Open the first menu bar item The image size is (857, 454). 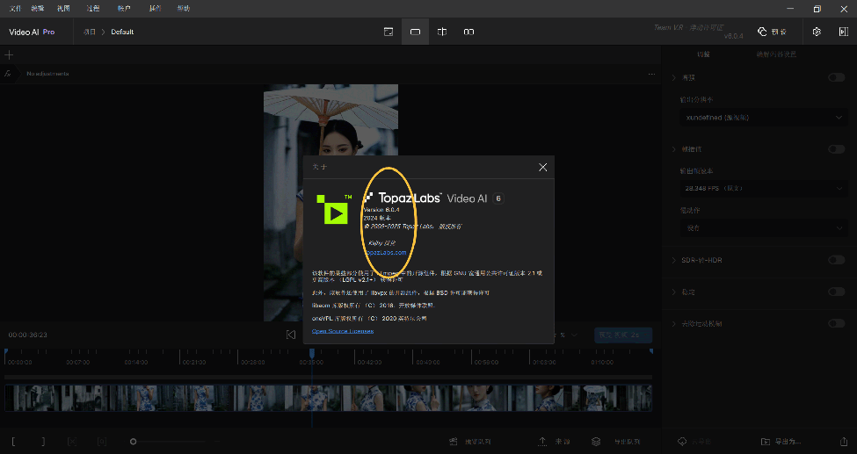coord(15,8)
